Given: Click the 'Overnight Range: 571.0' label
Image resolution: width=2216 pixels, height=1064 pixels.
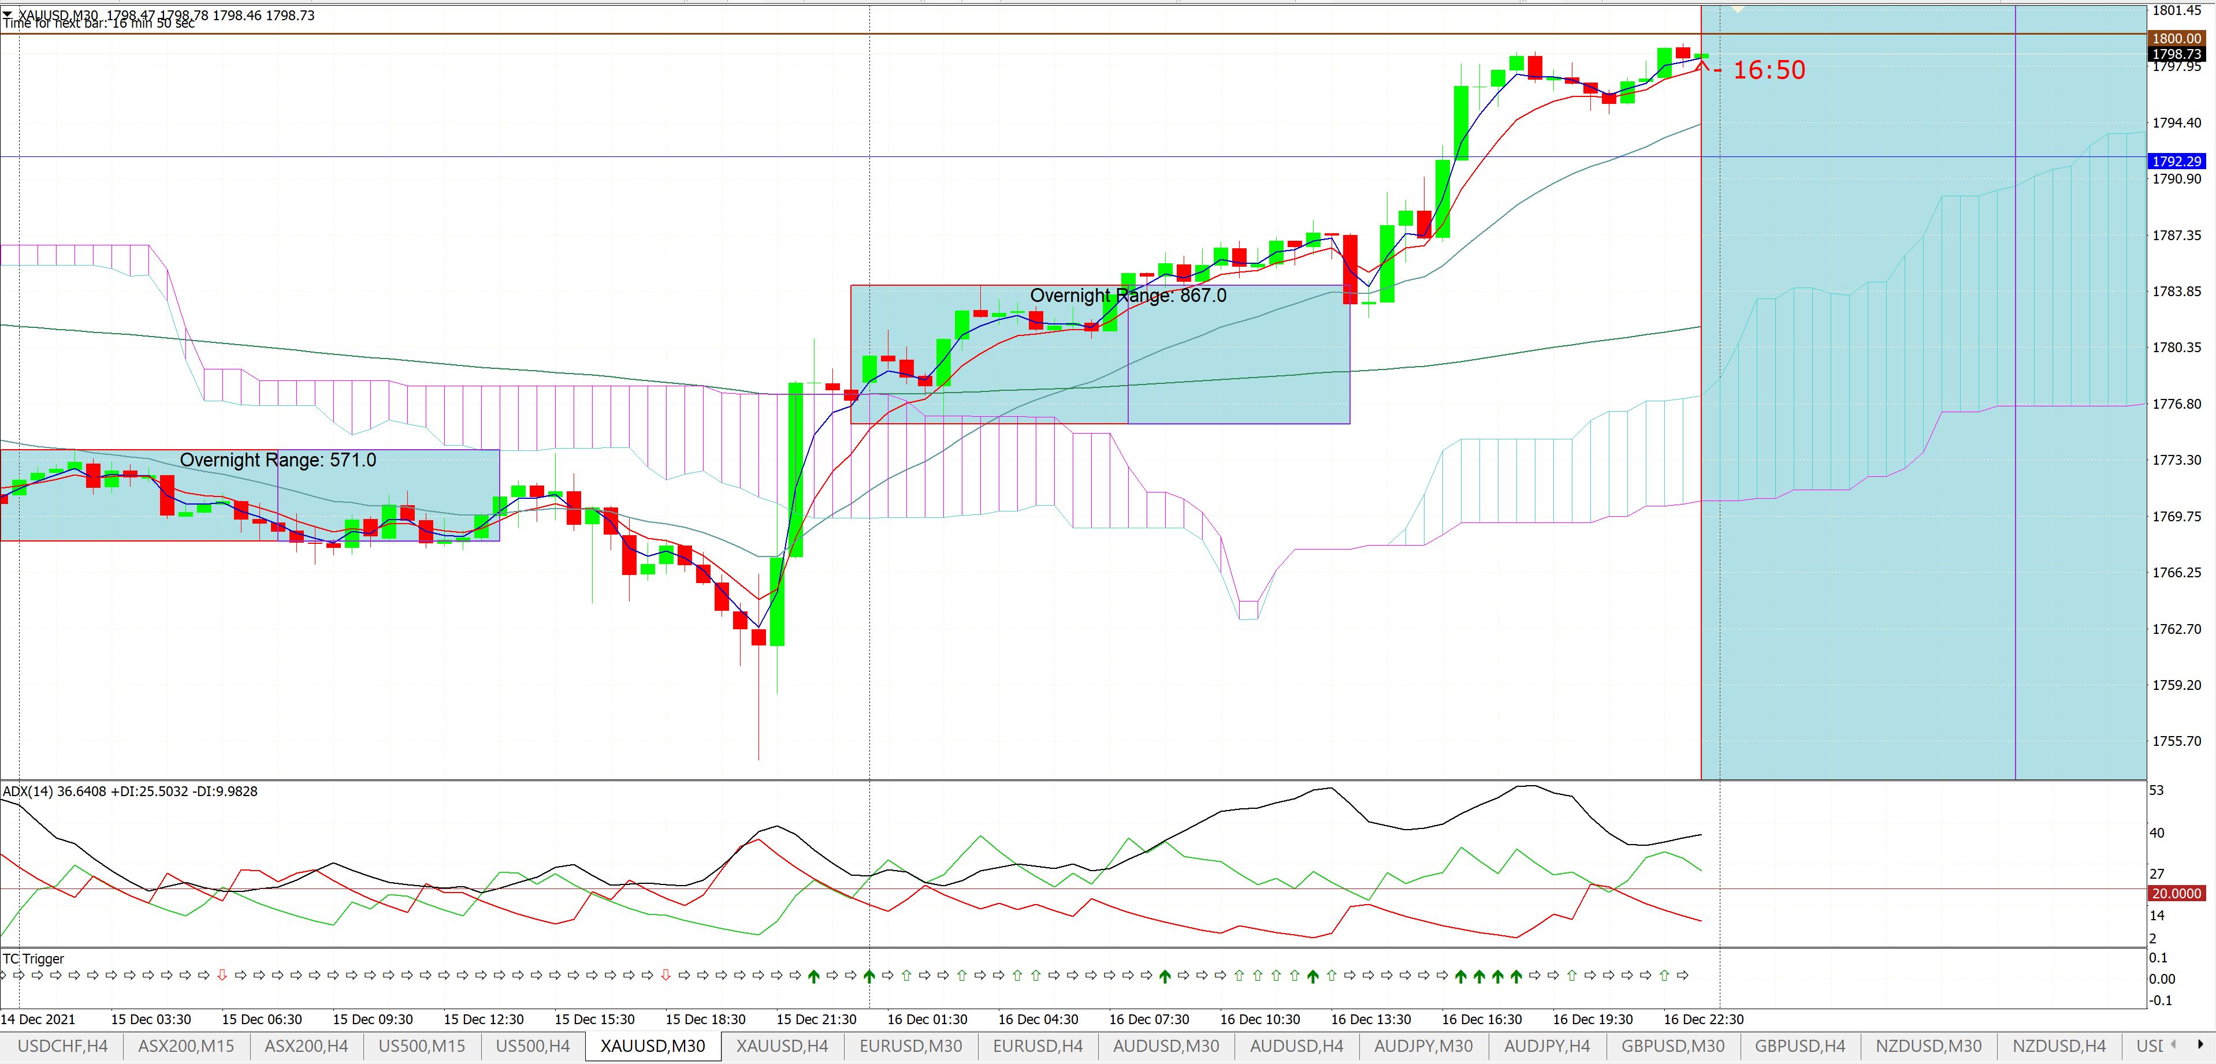Looking at the screenshot, I should (x=278, y=460).
